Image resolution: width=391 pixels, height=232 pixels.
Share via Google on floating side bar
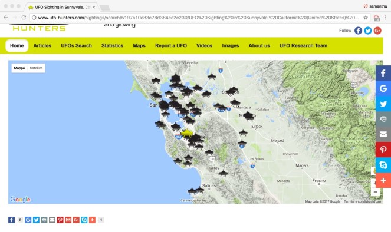pyautogui.click(x=383, y=88)
